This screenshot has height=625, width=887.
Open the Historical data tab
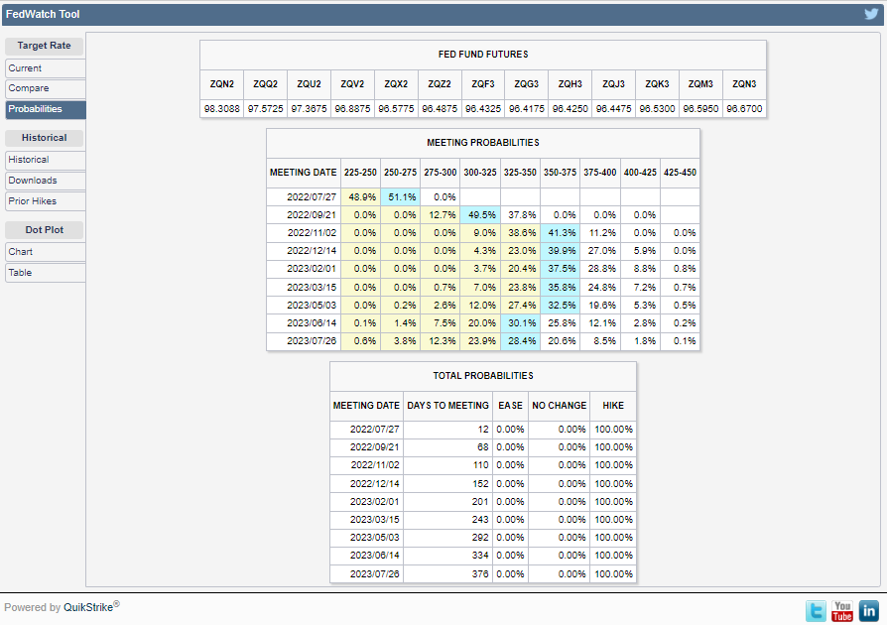click(45, 160)
